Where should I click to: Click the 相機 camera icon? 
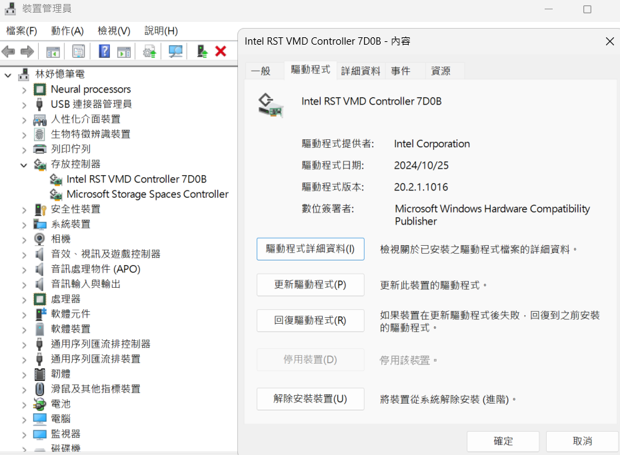(39, 239)
